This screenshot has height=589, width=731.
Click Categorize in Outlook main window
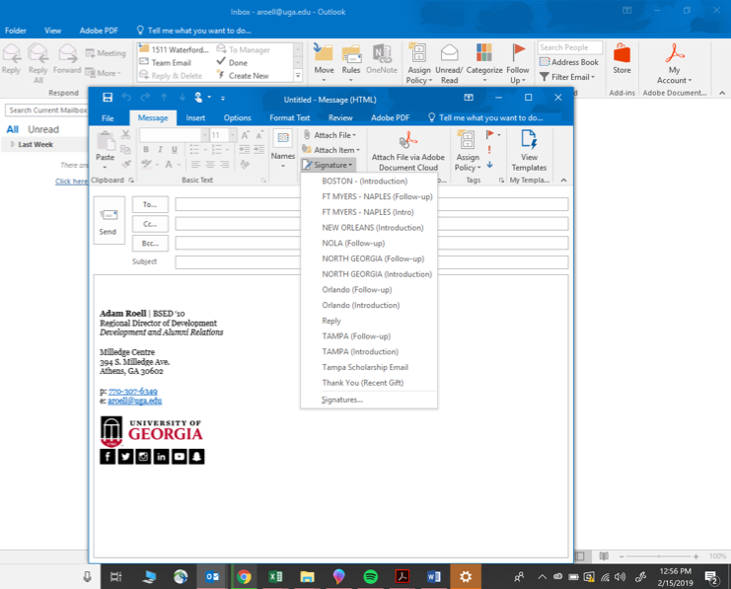pyautogui.click(x=484, y=62)
